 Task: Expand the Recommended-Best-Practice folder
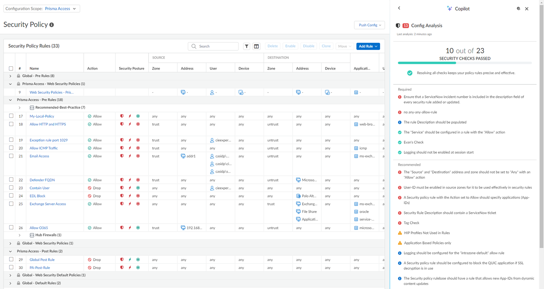coord(20,108)
